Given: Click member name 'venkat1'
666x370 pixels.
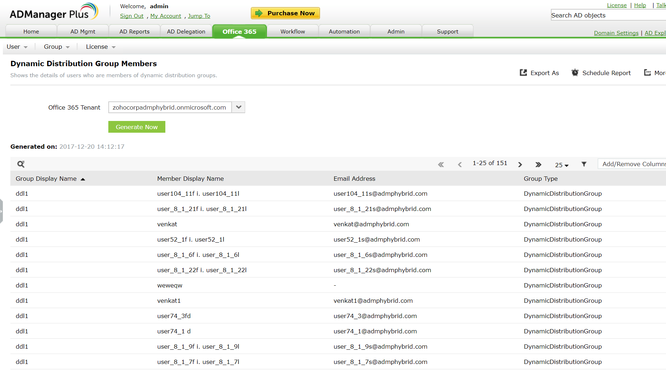Looking at the screenshot, I should click(169, 301).
